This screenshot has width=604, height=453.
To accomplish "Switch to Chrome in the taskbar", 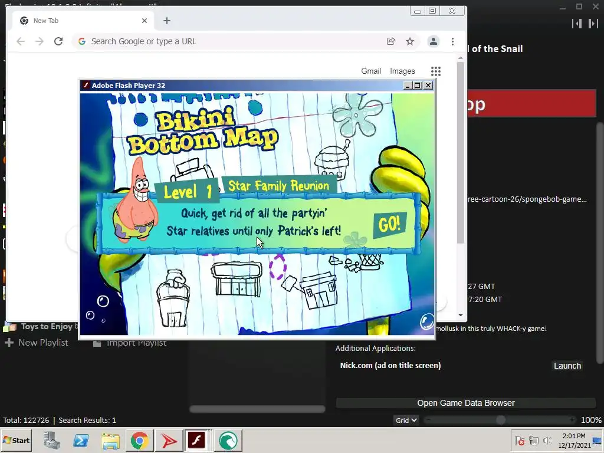I will click(139, 440).
